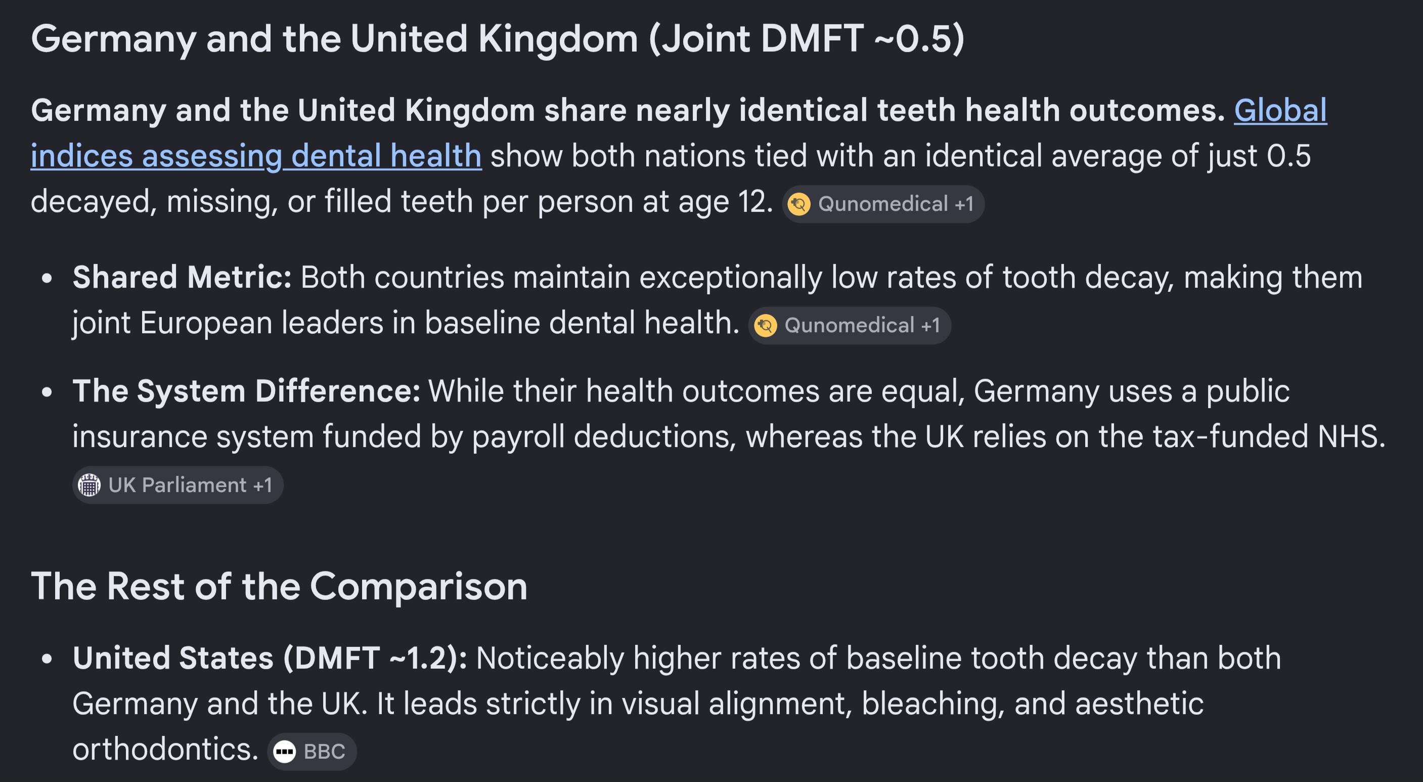Open 'indices assessing dental health' link
This screenshot has width=1423, height=782.
pyautogui.click(x=256, y=156)
